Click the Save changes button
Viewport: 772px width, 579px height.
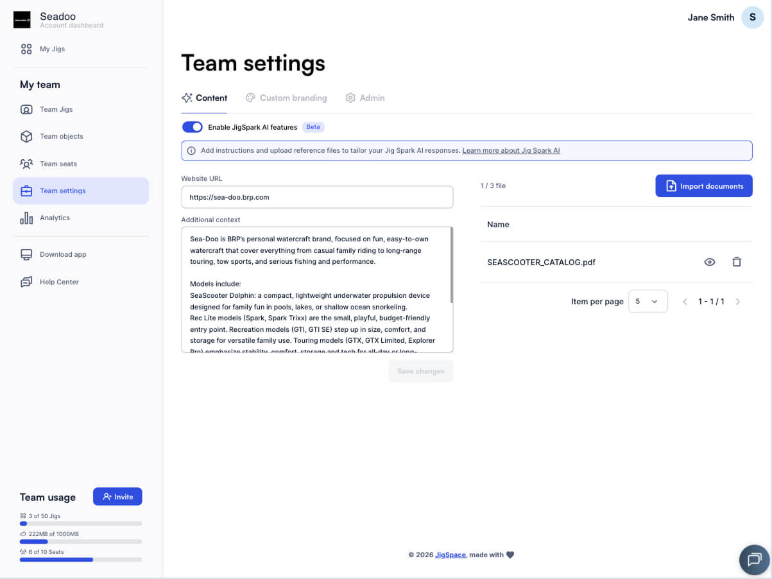(421, 371)
